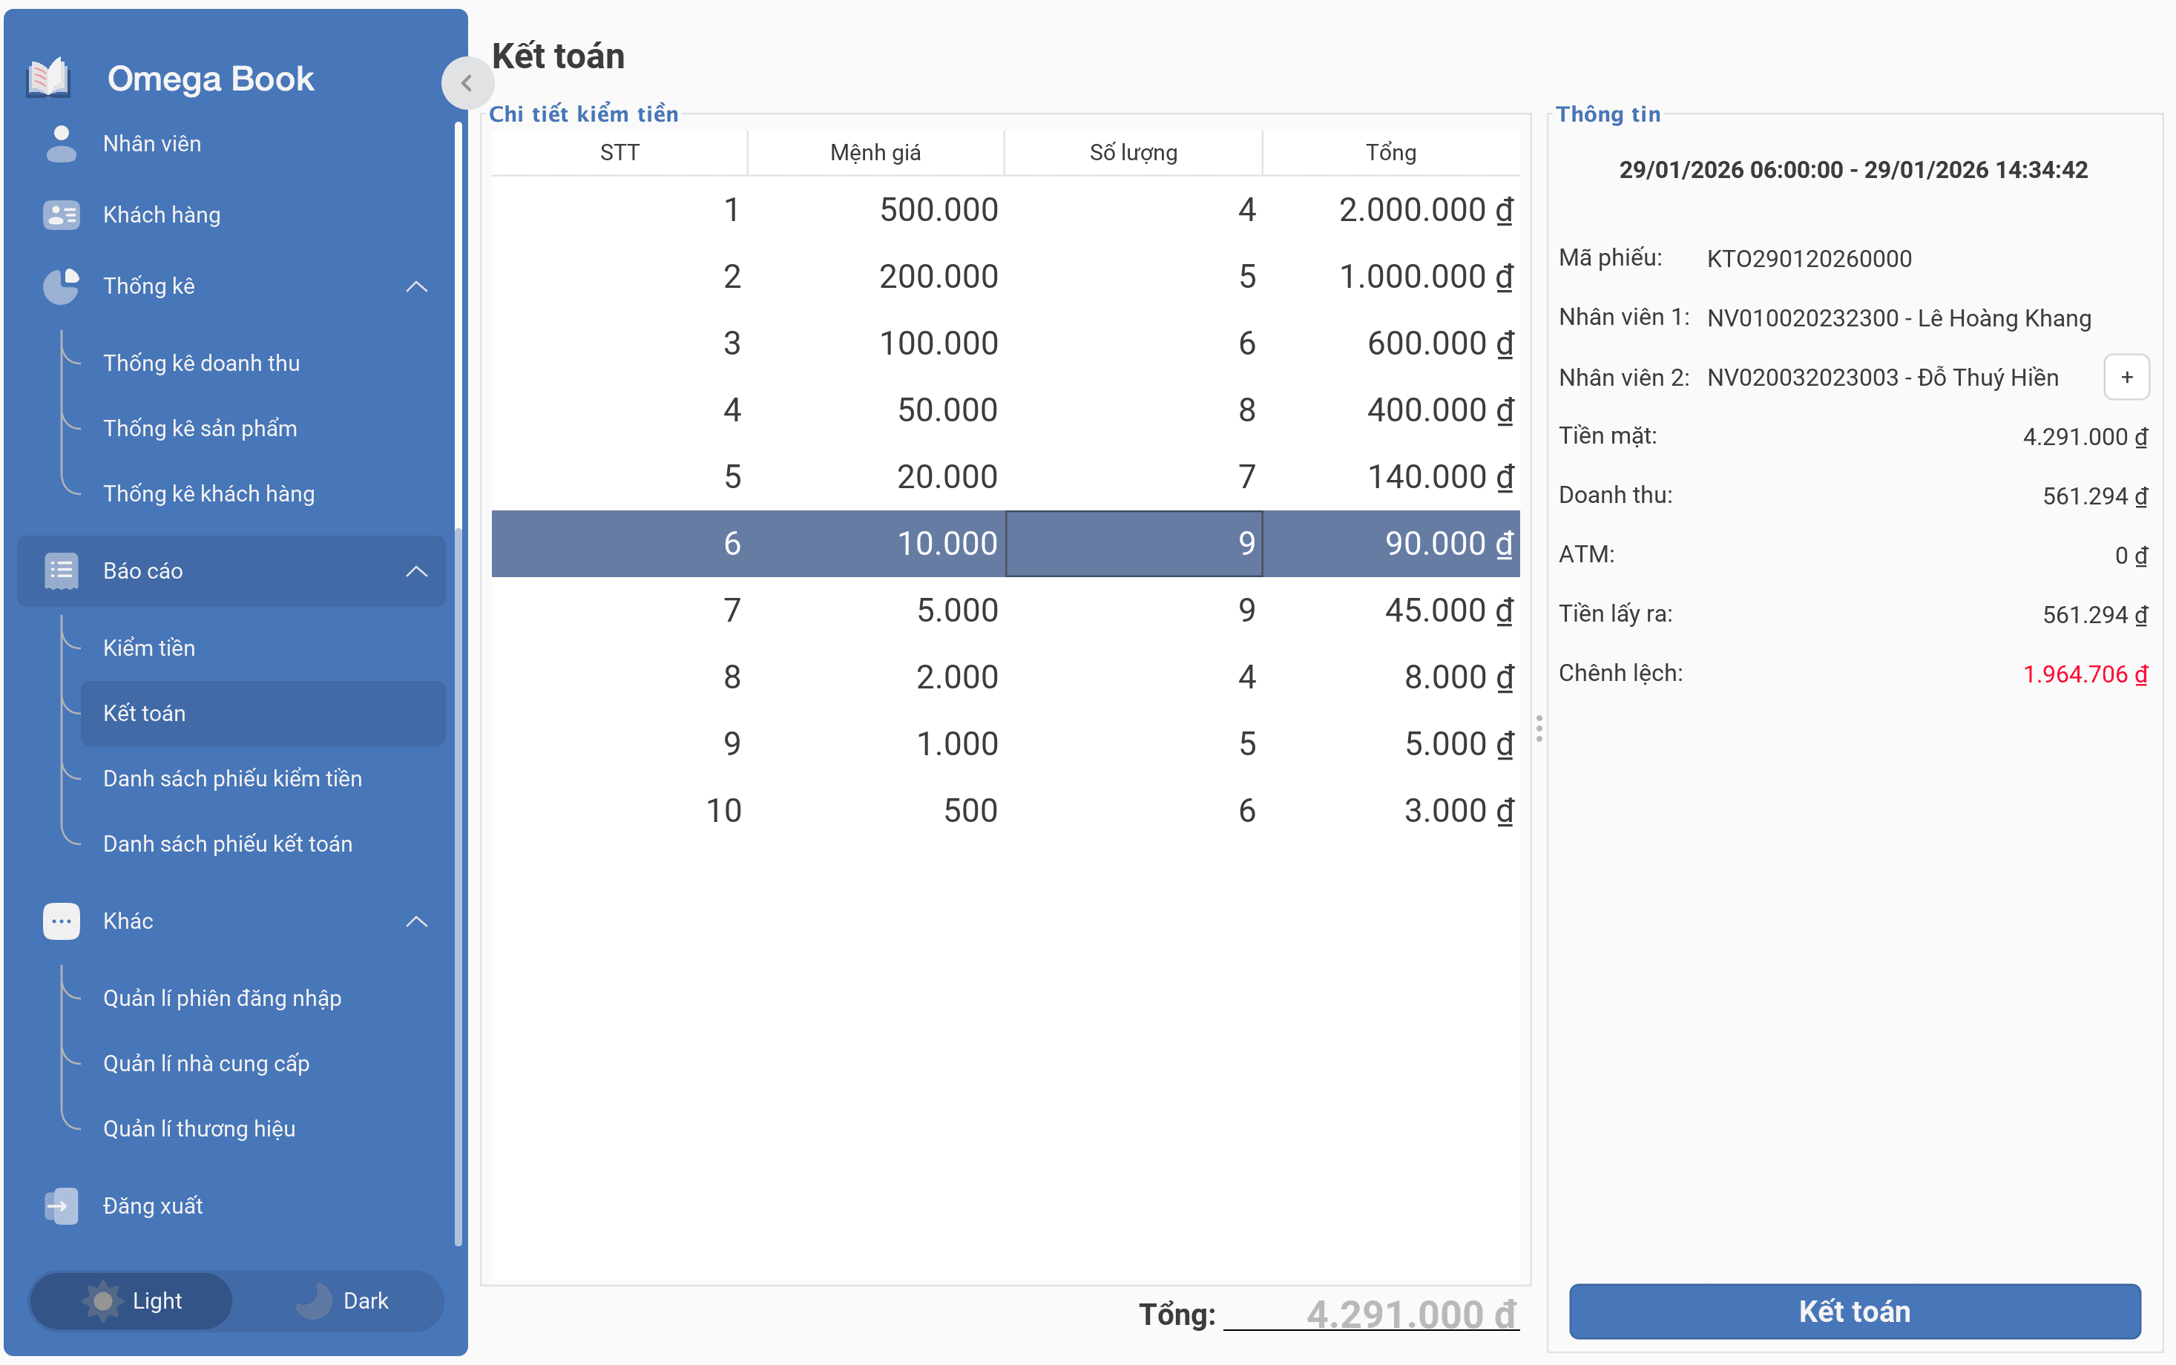This screenshot has width=2176, height=1365.
Task: Click the Tổng 4.291.000 ₫ footer field
Action: tap(1372, 1315)
